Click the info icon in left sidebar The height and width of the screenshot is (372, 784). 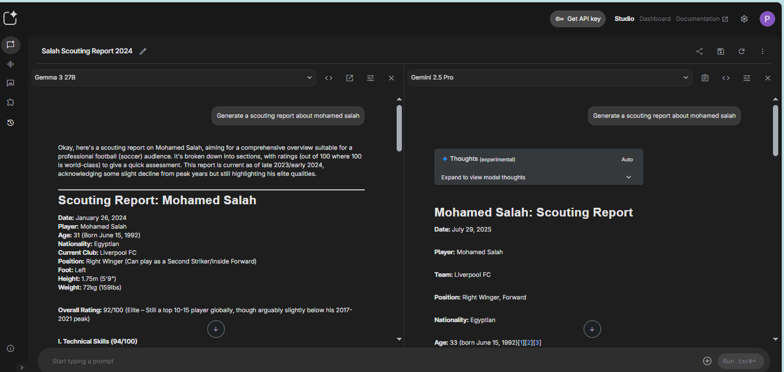pos(10,348)
